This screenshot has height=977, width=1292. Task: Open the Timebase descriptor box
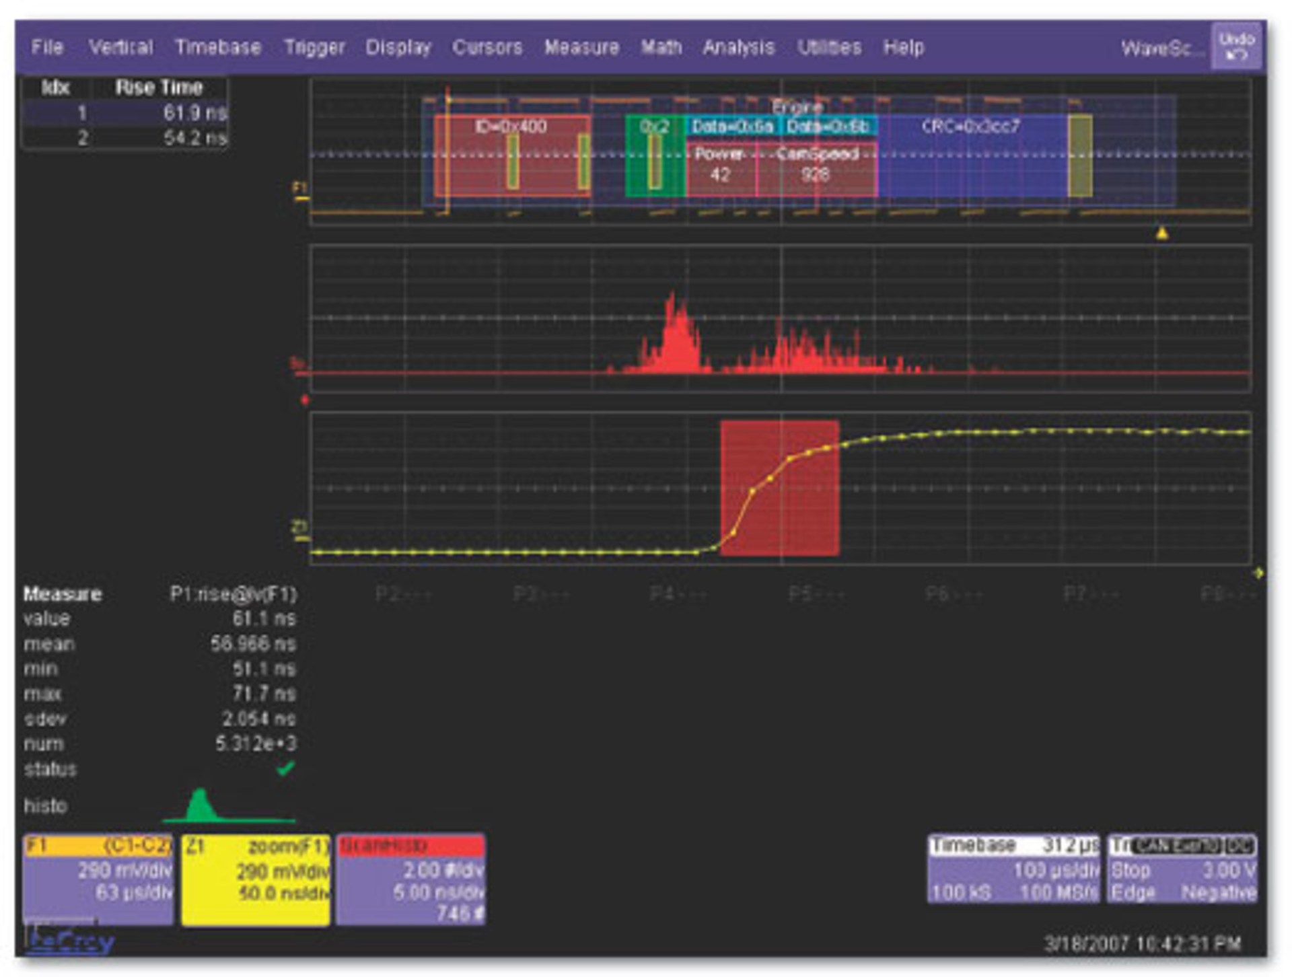(1013, 869)
